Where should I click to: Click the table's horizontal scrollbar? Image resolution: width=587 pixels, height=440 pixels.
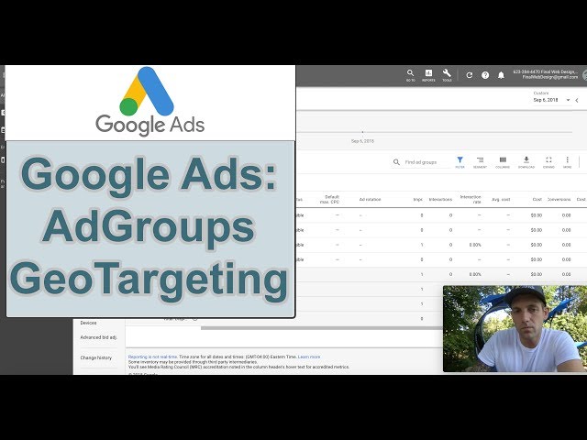(x=322, y=328)
